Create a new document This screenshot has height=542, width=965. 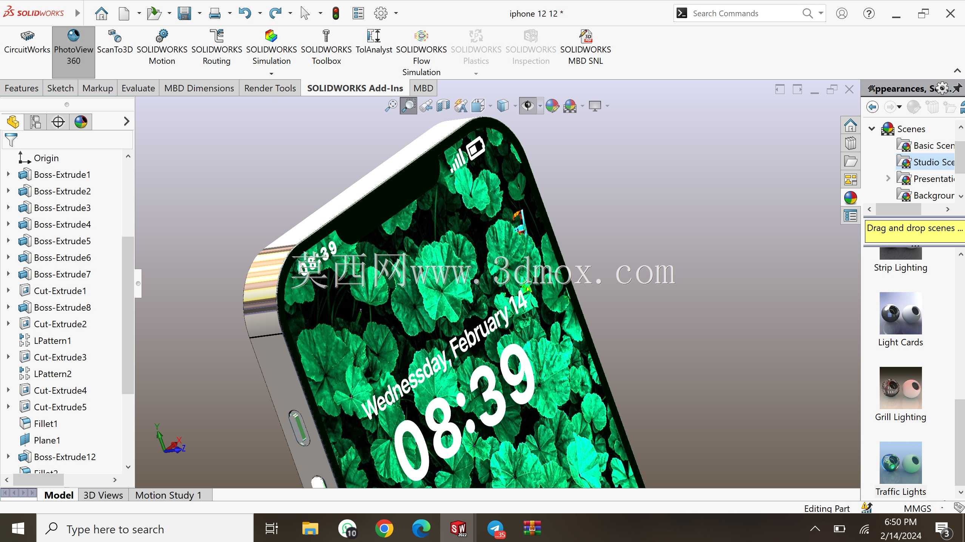[124, 14]
